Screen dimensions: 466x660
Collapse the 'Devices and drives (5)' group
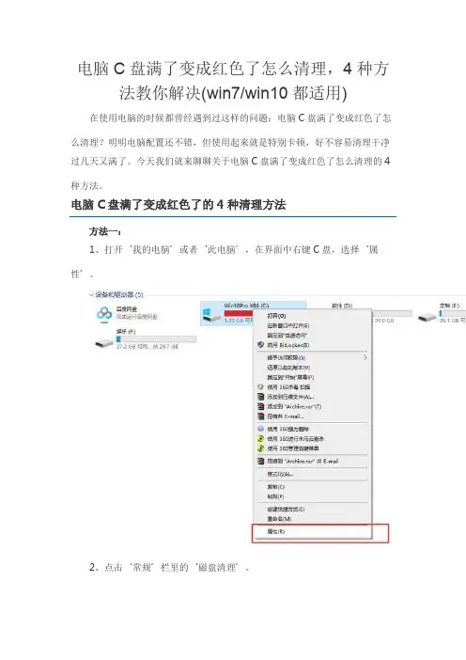(91, 294)
